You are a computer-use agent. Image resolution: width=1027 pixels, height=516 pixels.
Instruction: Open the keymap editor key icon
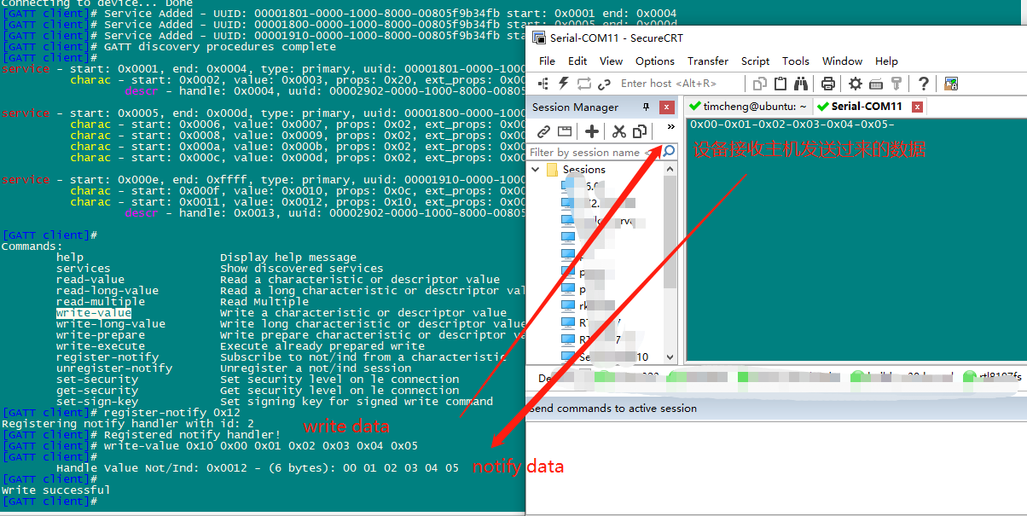896,83
